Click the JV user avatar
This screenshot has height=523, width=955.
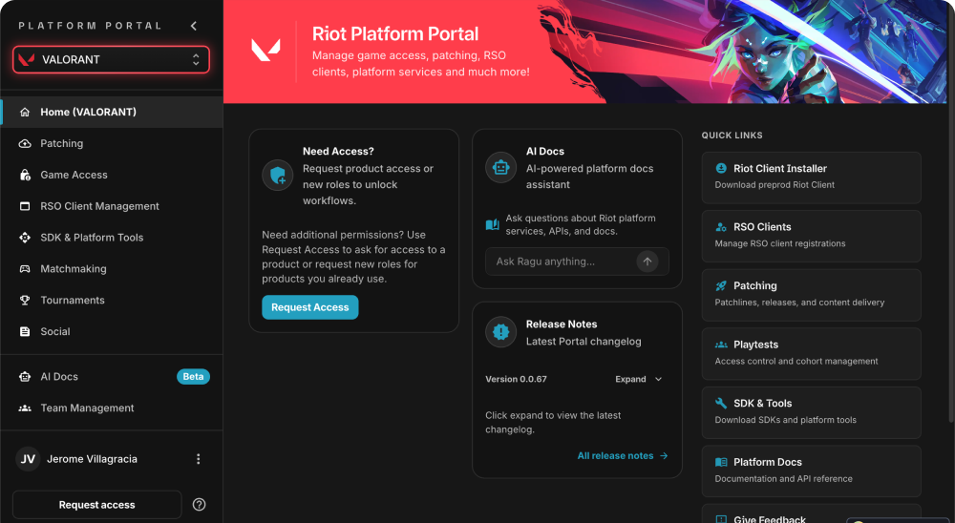28,459
